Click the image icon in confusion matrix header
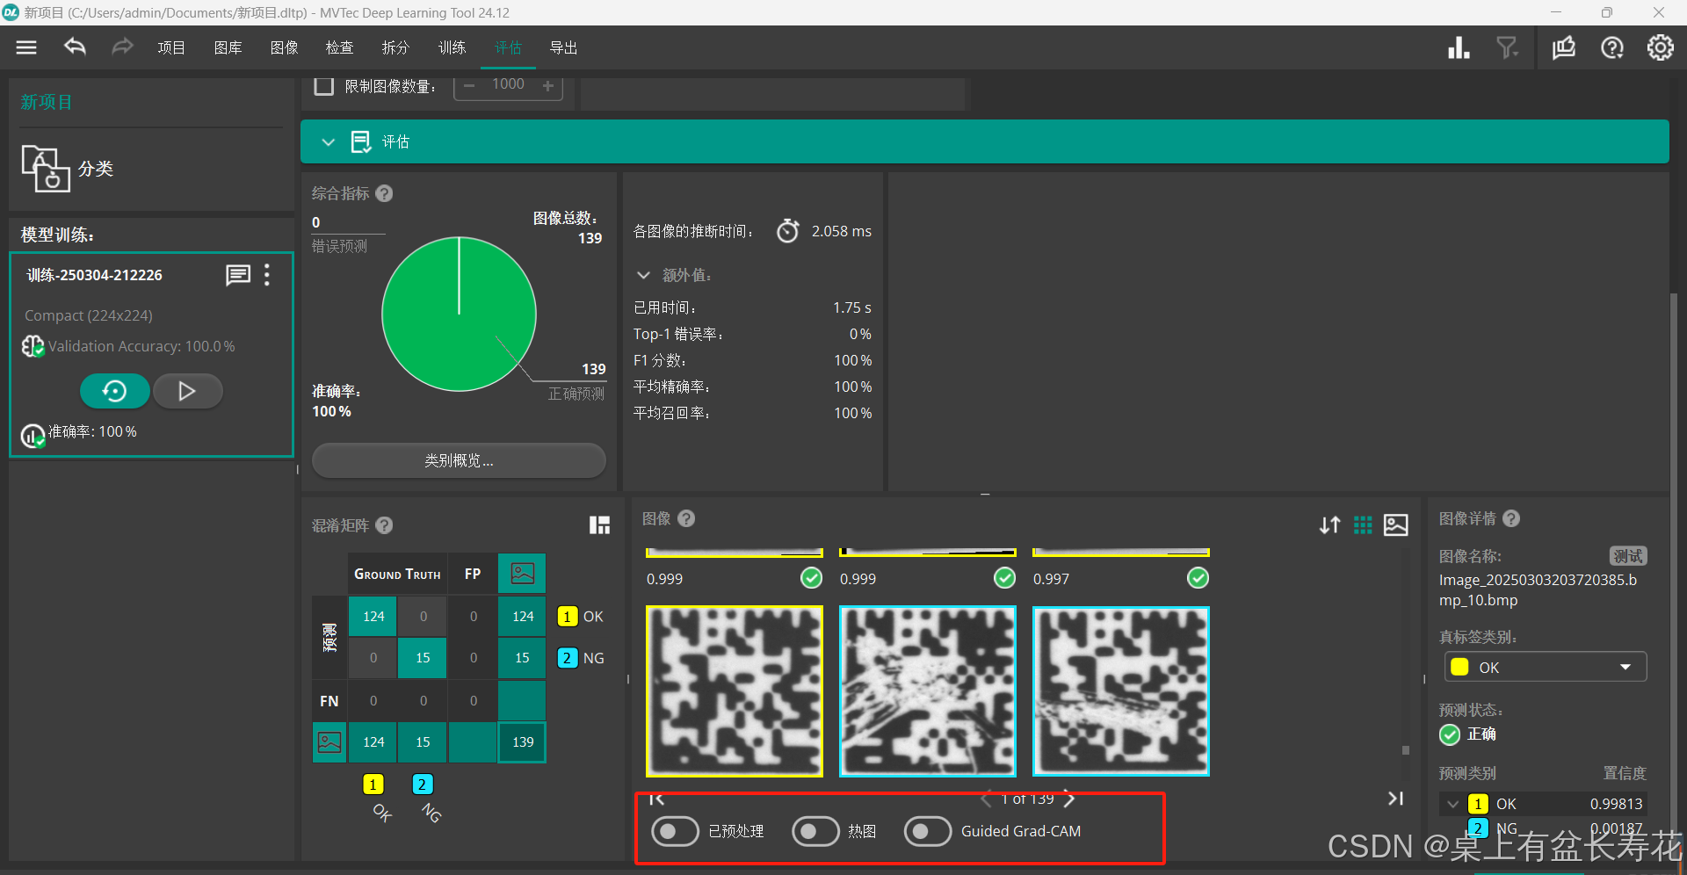 (x=522, y=574)
